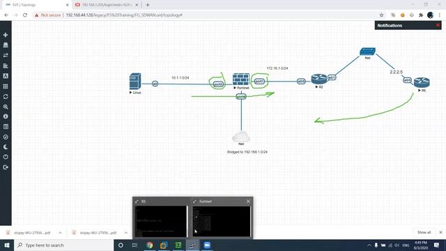Image resolution: width=446 pixels, height=251 pixels.
Task: Open Configured objects grid icon
Action: [x=6, y=86]
